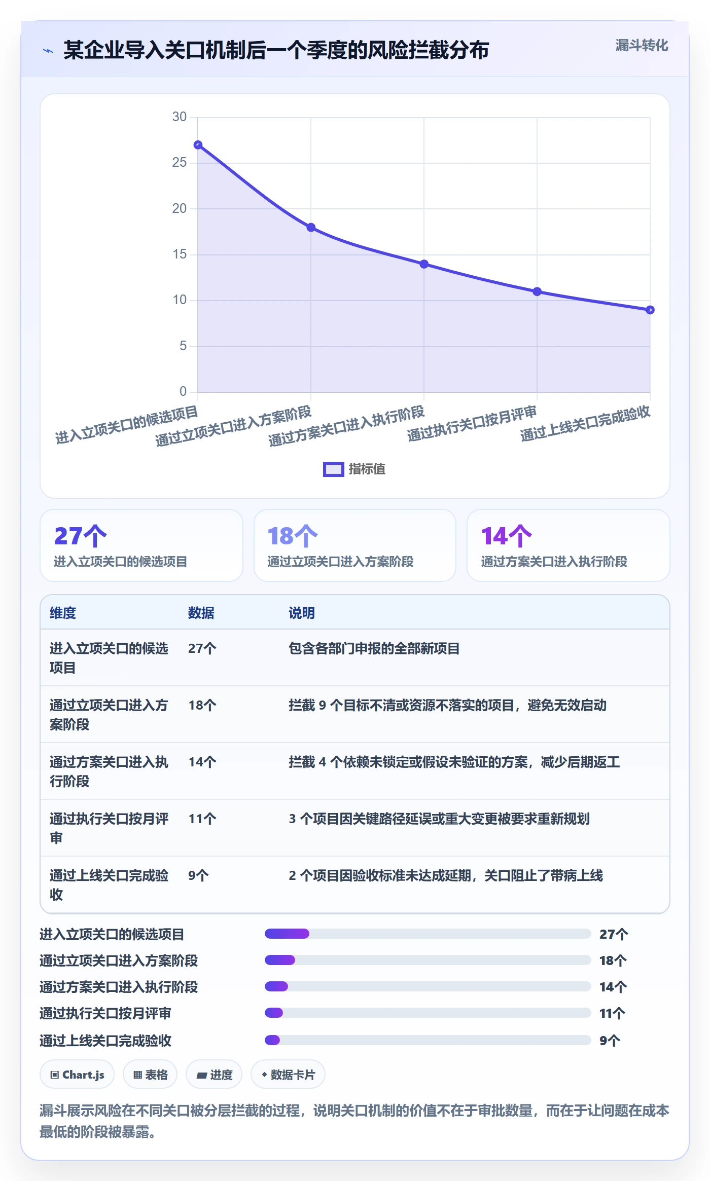Click table cell 包含各部门申报的全部新项目

(x=374, y=649)
